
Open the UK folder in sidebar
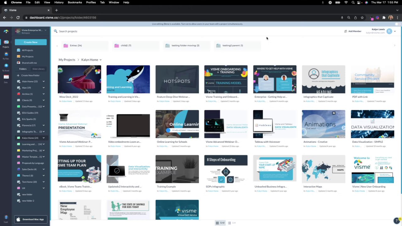pos(24,188)
